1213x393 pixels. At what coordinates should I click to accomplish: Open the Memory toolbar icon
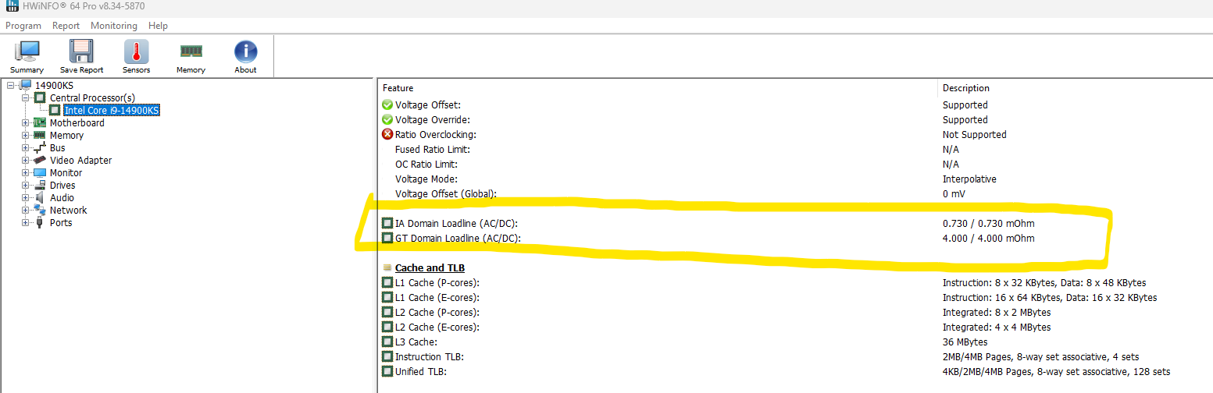[191, 51]
